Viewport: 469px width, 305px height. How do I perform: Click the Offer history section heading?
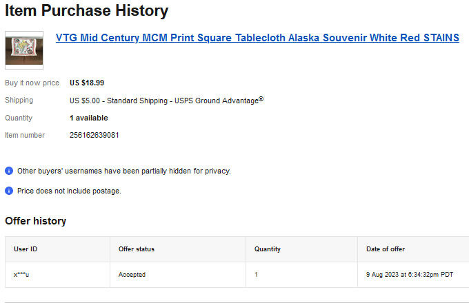pyautogui.click(x=36, y=221)
